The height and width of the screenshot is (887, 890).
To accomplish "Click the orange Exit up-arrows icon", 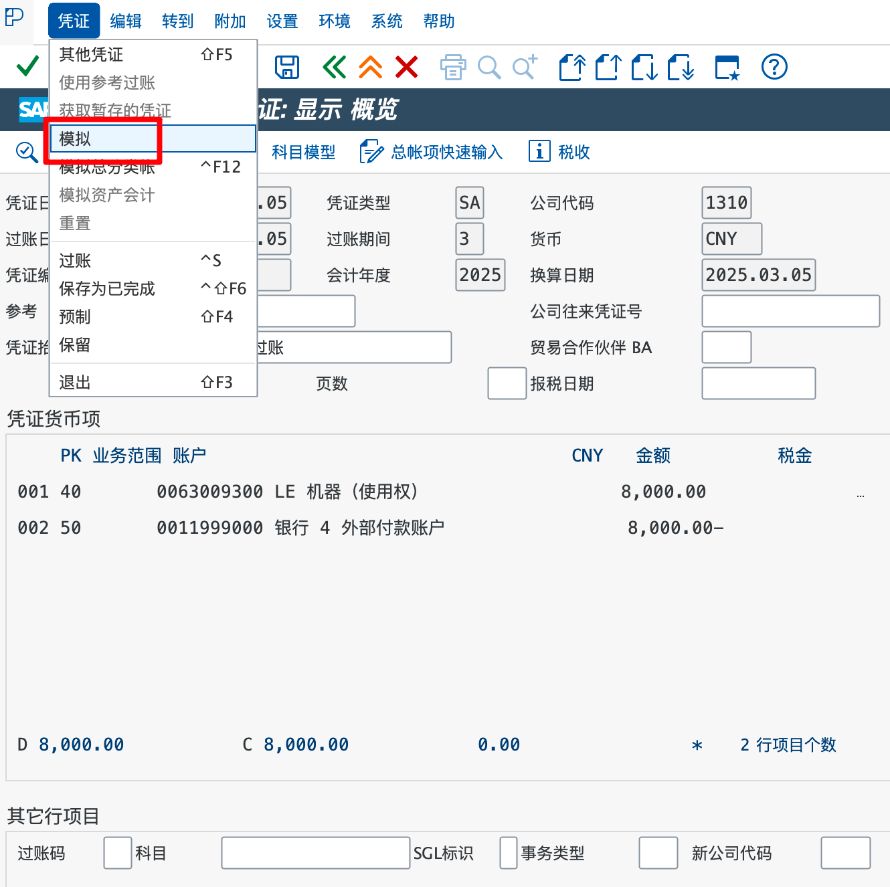I will [370, 67].
